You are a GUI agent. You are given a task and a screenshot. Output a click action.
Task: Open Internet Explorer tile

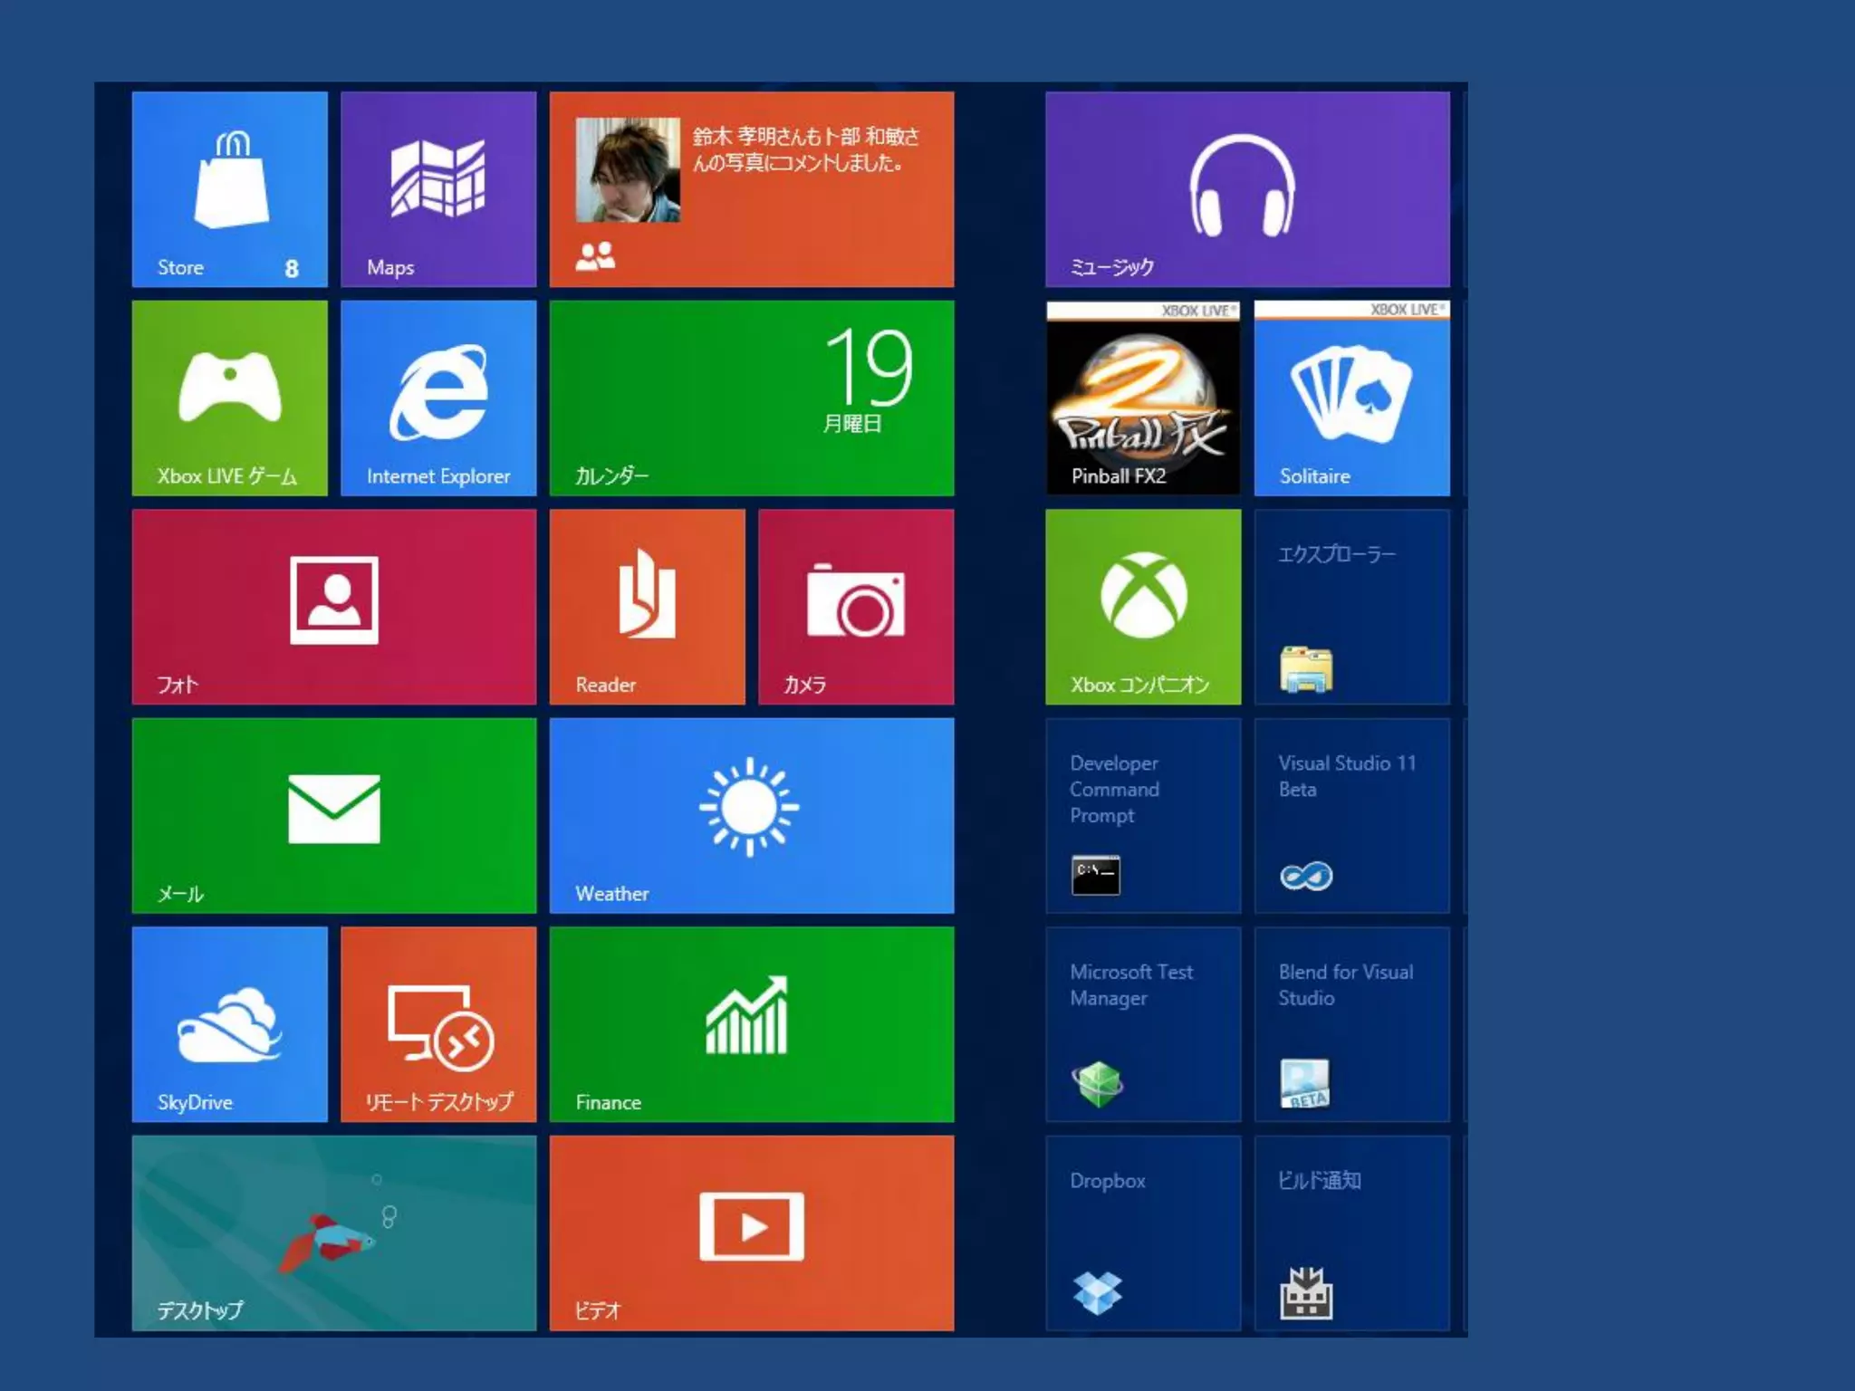tap(438, 398)
